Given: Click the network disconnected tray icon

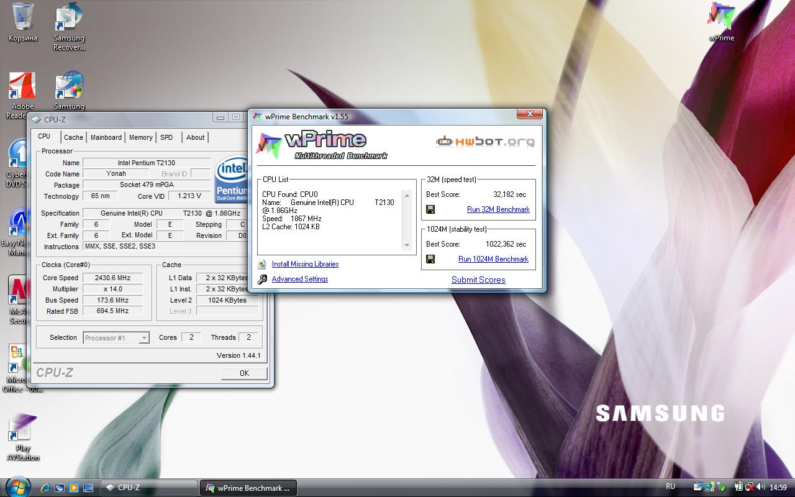Looking at the screenshot, I should click(x=750, y=487).
